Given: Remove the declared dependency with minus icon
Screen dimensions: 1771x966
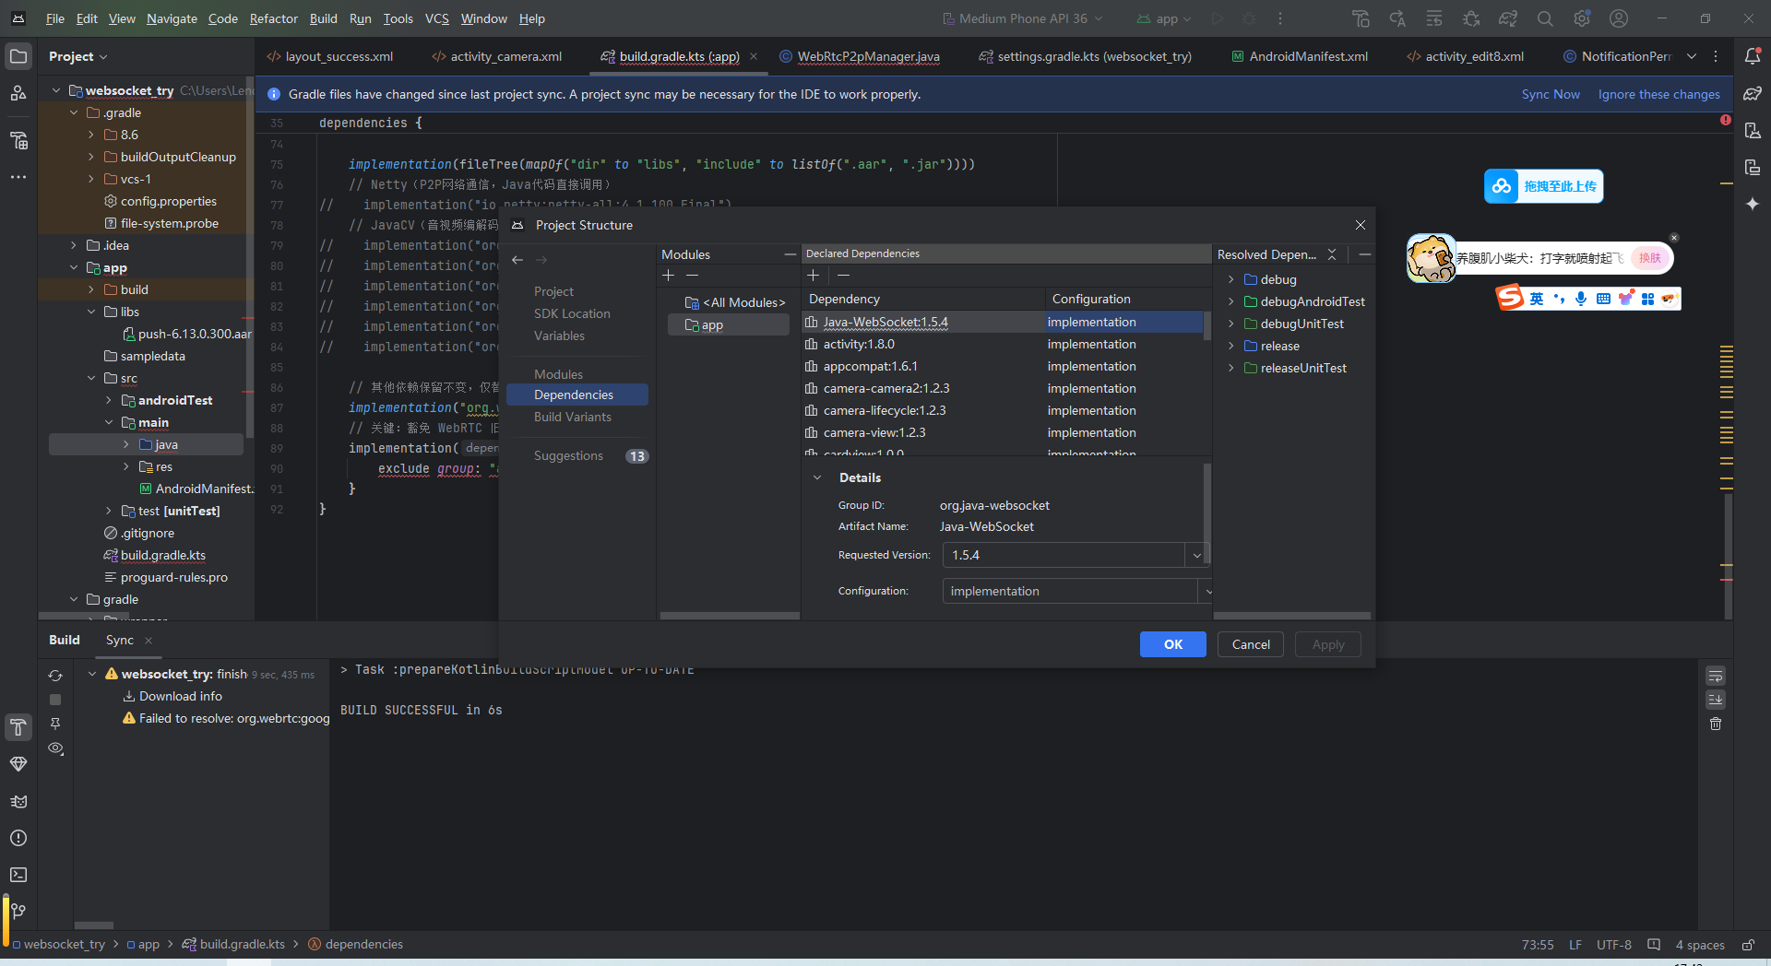Looking at the screenshot, I should tap(843, 275).
